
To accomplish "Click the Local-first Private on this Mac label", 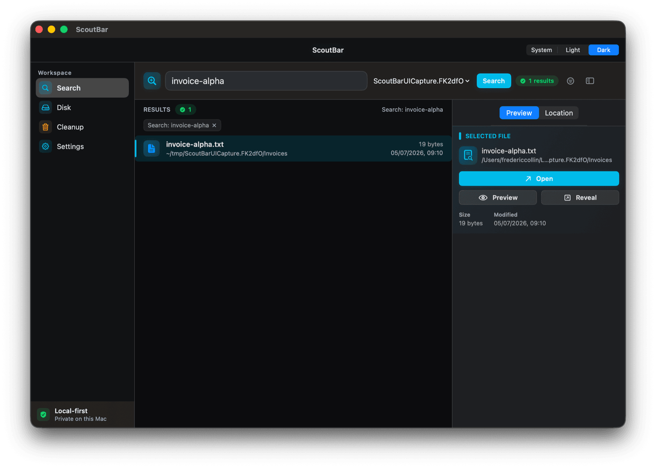I will point(81,415).
